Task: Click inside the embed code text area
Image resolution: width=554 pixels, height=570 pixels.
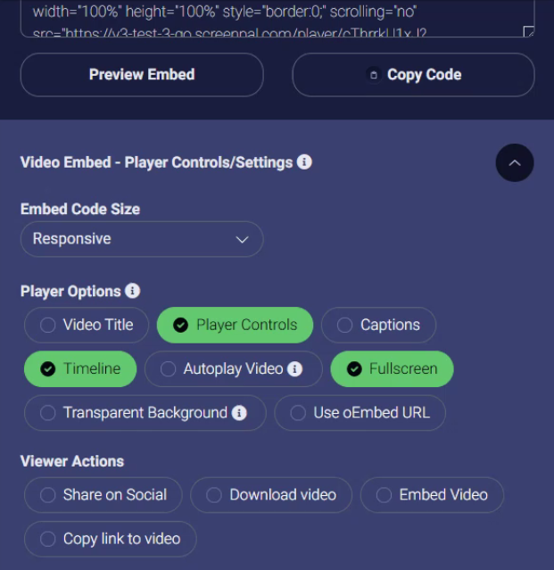Action: pos(277,18)
